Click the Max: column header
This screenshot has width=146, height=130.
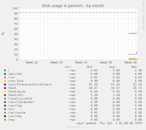point(135,67)
